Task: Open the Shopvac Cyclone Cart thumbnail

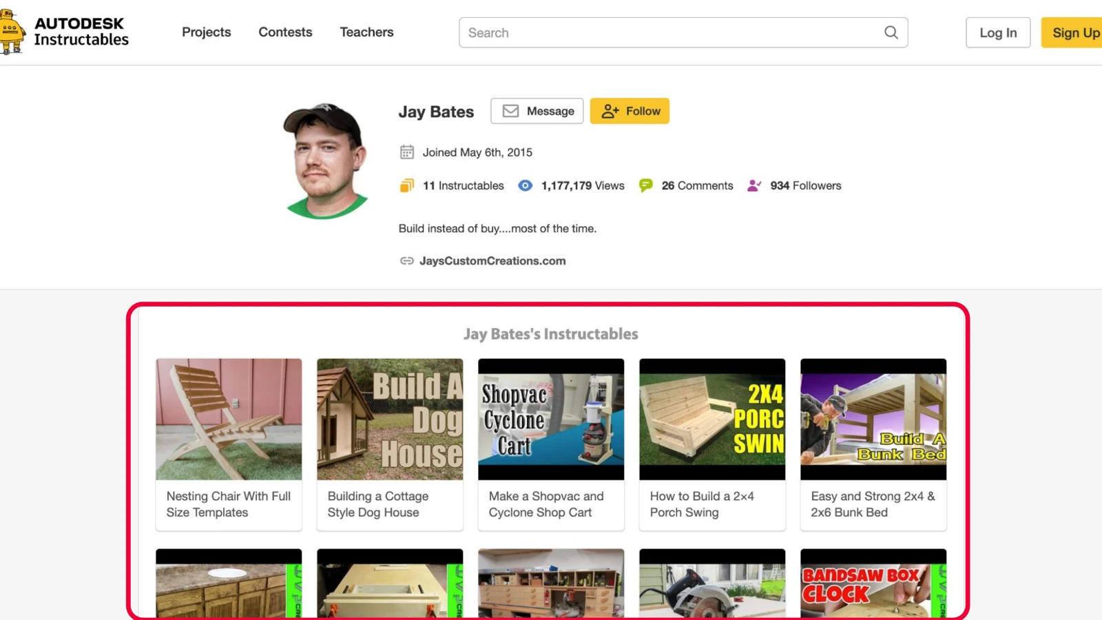Action: click(551, 419)
